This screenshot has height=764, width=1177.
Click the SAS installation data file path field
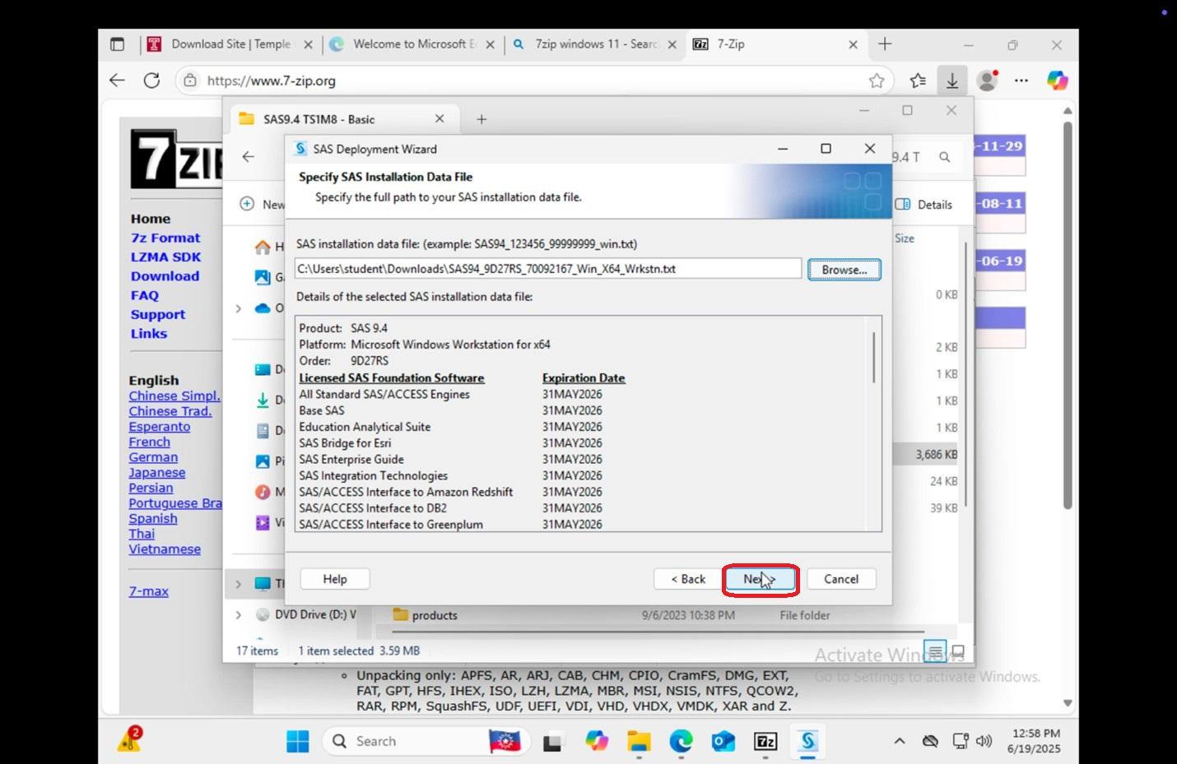(x=547, y=269)
